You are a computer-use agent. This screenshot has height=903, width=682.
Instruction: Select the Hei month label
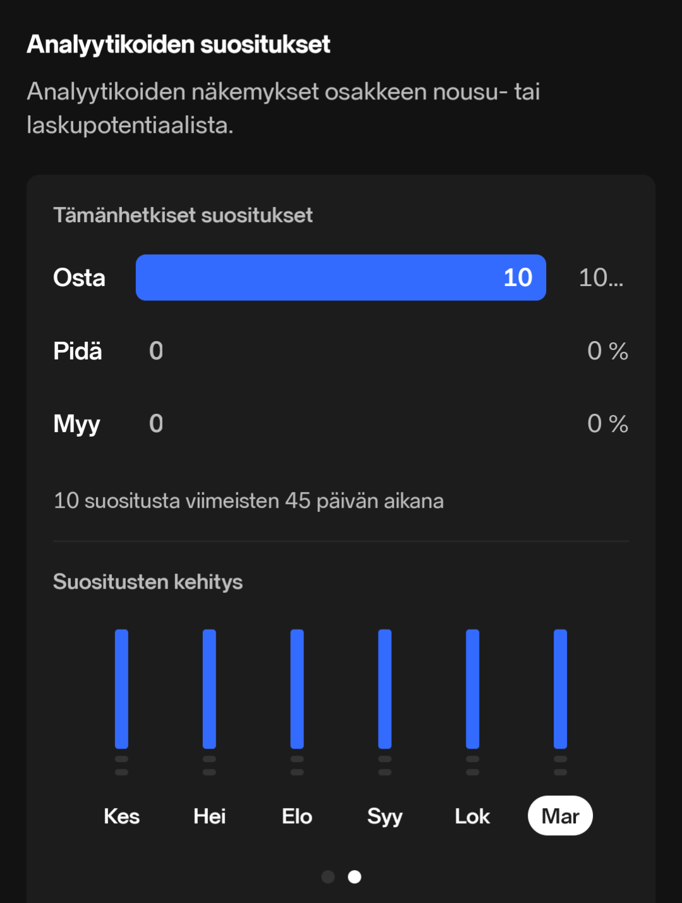click(209, 816)
